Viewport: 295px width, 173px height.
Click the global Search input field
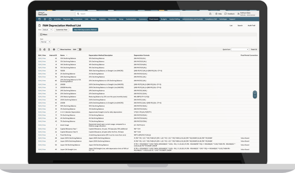click(128, 14)
